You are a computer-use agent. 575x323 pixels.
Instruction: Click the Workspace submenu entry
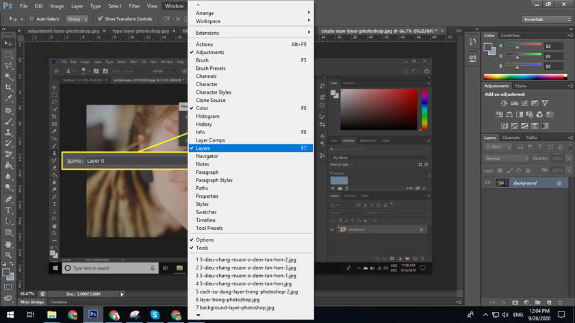251,21
